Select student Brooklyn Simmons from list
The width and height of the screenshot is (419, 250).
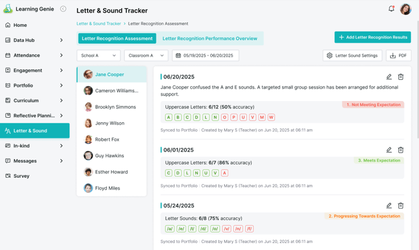point(115,107)
